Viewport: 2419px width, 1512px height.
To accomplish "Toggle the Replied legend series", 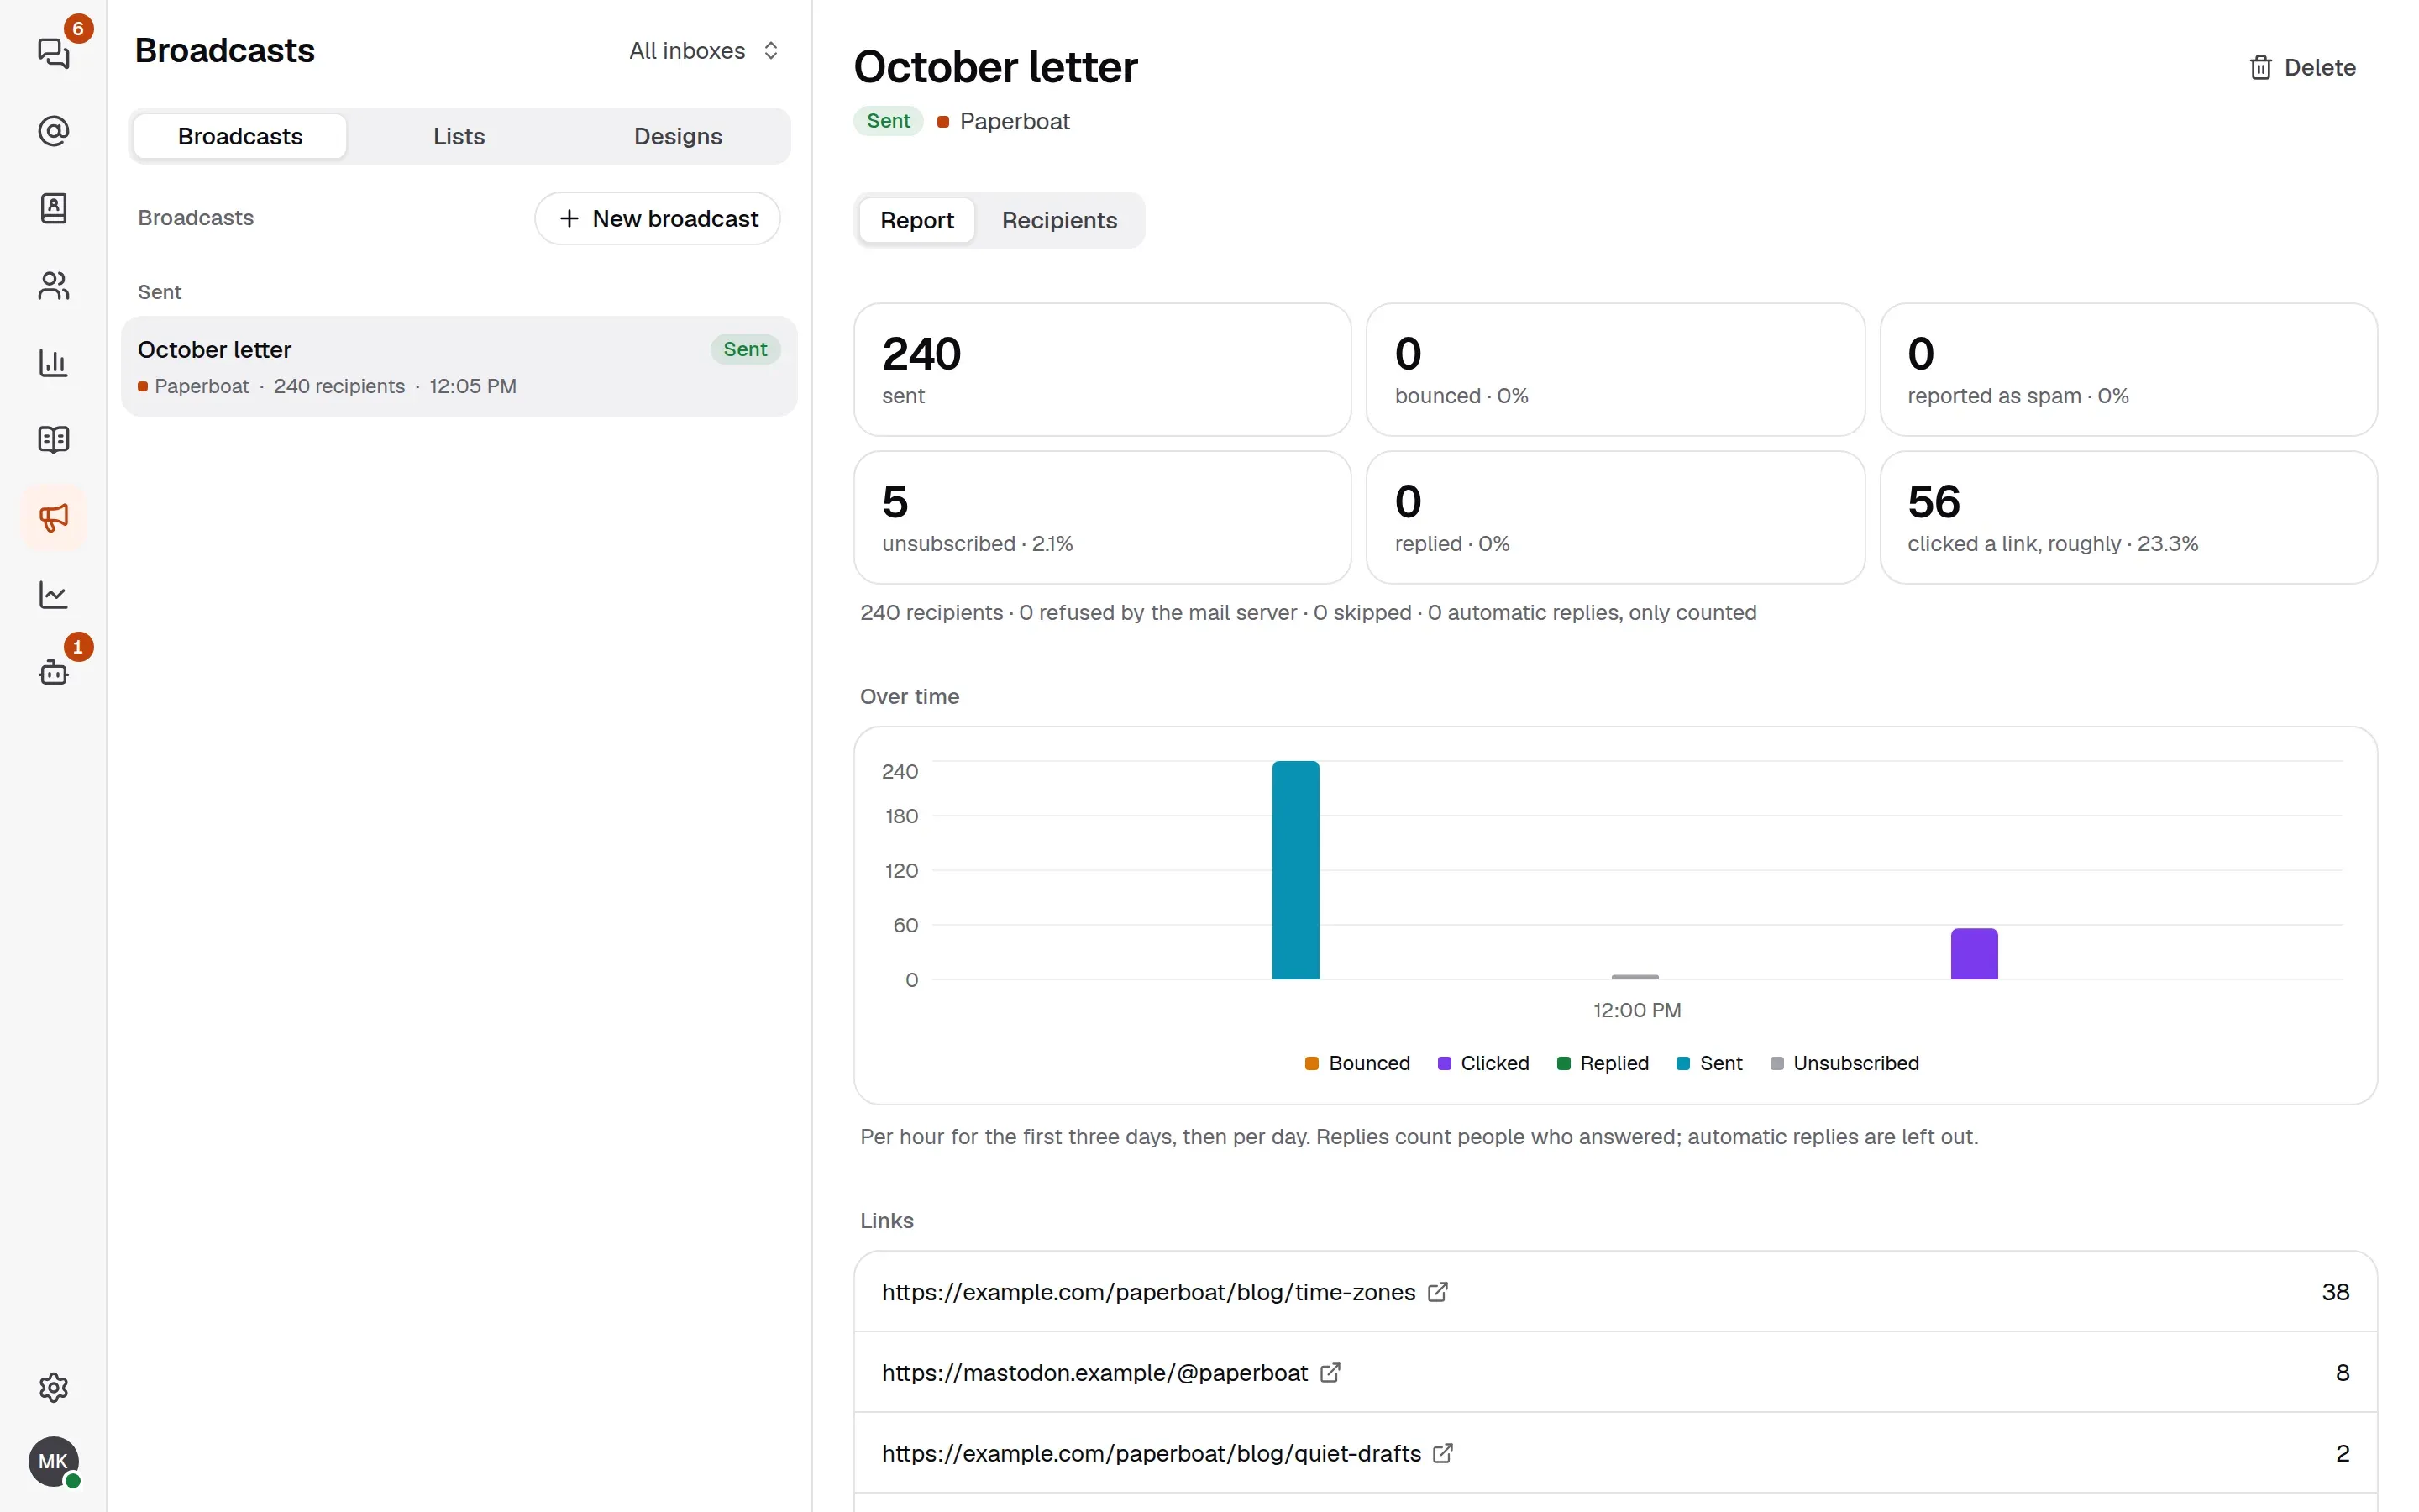I will click(x=1603, y=1063).
